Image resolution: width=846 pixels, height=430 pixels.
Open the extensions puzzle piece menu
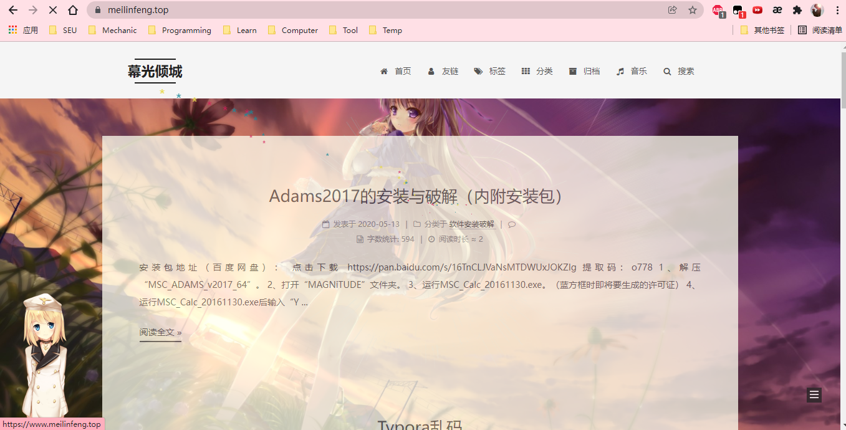[x=797, y=10]
